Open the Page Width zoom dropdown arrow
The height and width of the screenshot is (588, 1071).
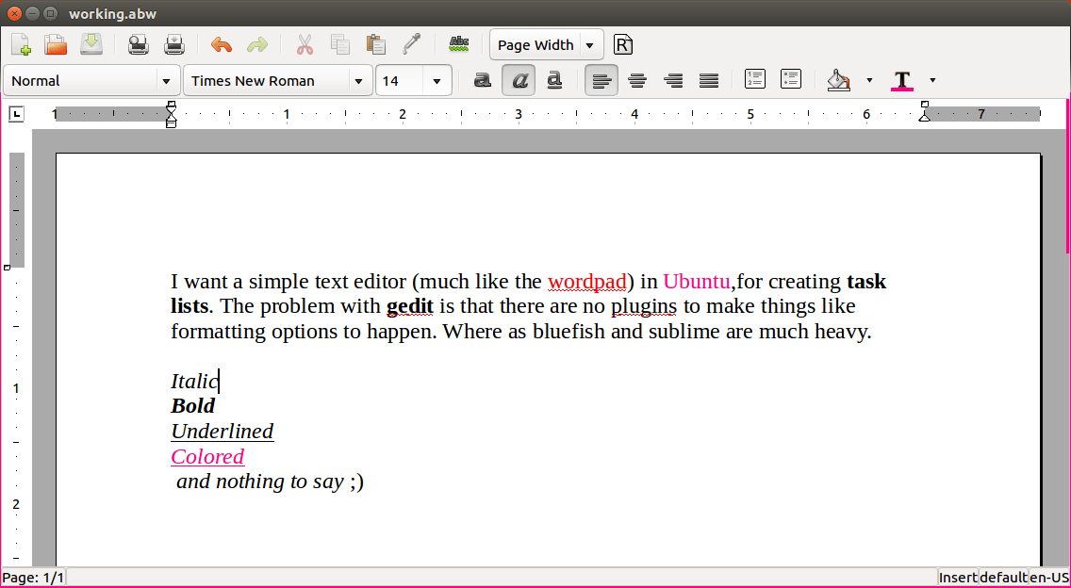[590, 46]
